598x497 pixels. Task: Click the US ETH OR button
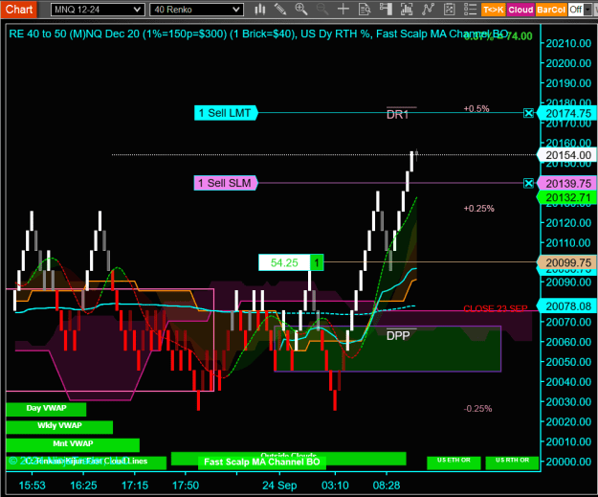454,463
